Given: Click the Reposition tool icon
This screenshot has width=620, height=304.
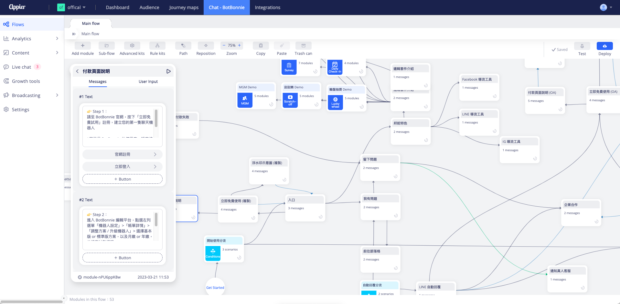Looking at the screenshot, I should 206,45.
